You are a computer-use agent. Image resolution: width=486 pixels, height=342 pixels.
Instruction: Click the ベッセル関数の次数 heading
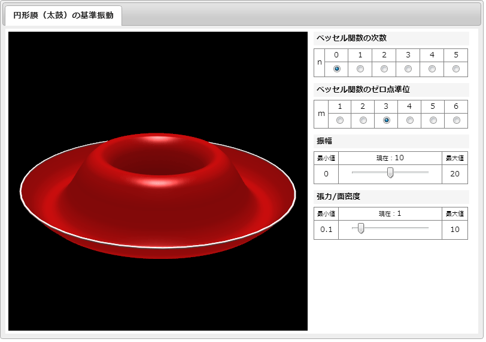(353, 38)
